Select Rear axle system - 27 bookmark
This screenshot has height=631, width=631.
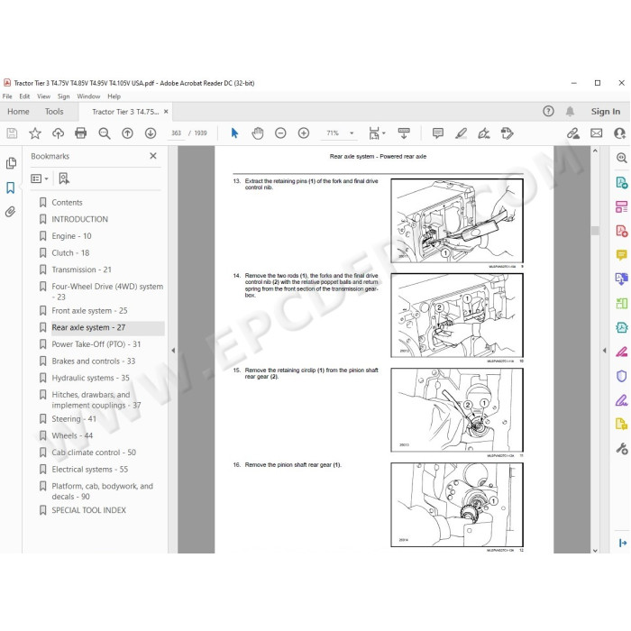pos(88,327)
